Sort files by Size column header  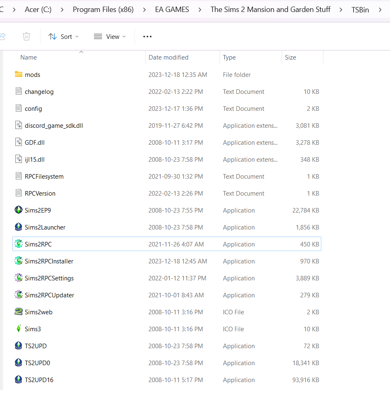(290, 57)
